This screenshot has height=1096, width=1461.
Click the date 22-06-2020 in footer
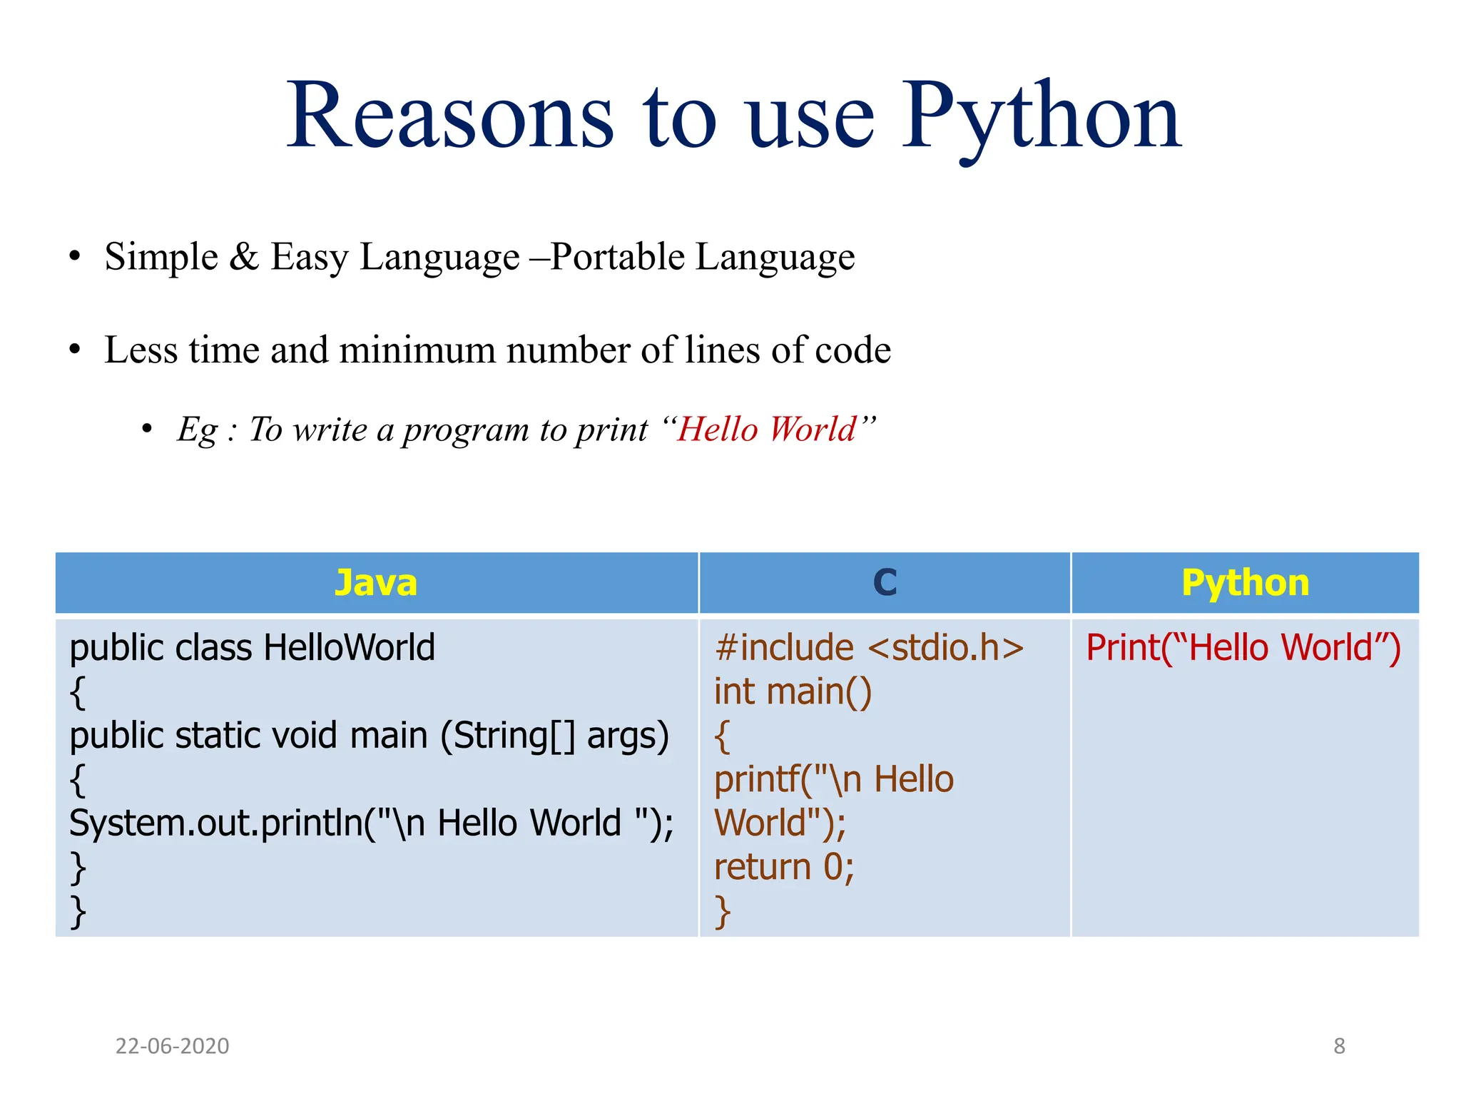[172, 1046]
